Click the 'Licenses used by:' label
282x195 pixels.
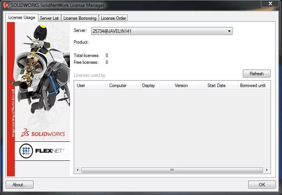(x=90, y=75)
